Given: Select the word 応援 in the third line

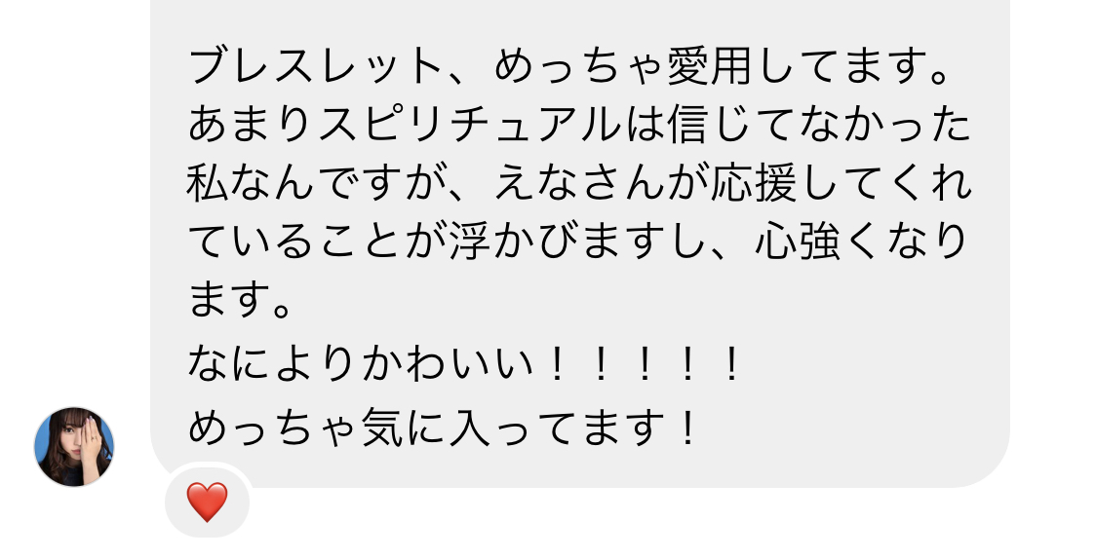Looking at the screenshot, I should pos(754,184).
